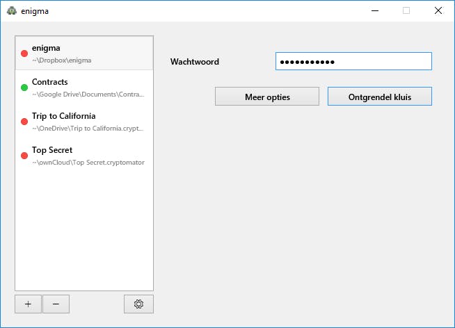Click the Cryptomator icon in title bar
The width and height of the screenshot is (455, 328).
pos(12,10)
